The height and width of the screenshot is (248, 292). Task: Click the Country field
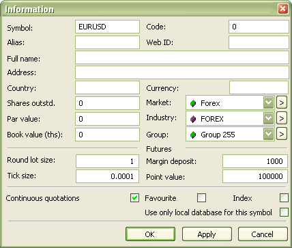[107, 87]
